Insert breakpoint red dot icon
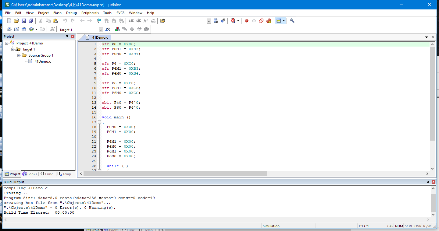Image resolution: width=439 pixels, height=231 pixels. [247, 21]
